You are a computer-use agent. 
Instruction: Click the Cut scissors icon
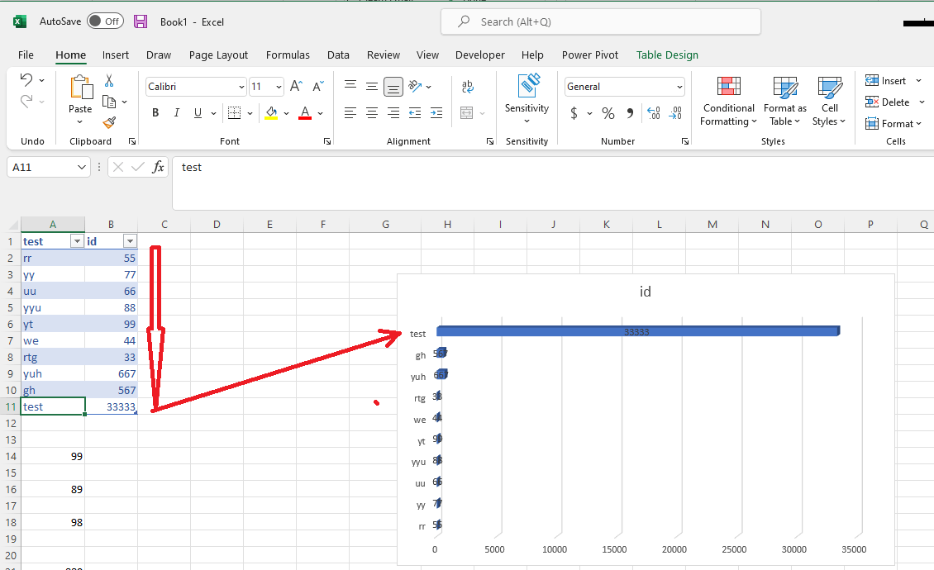point(109,80)
